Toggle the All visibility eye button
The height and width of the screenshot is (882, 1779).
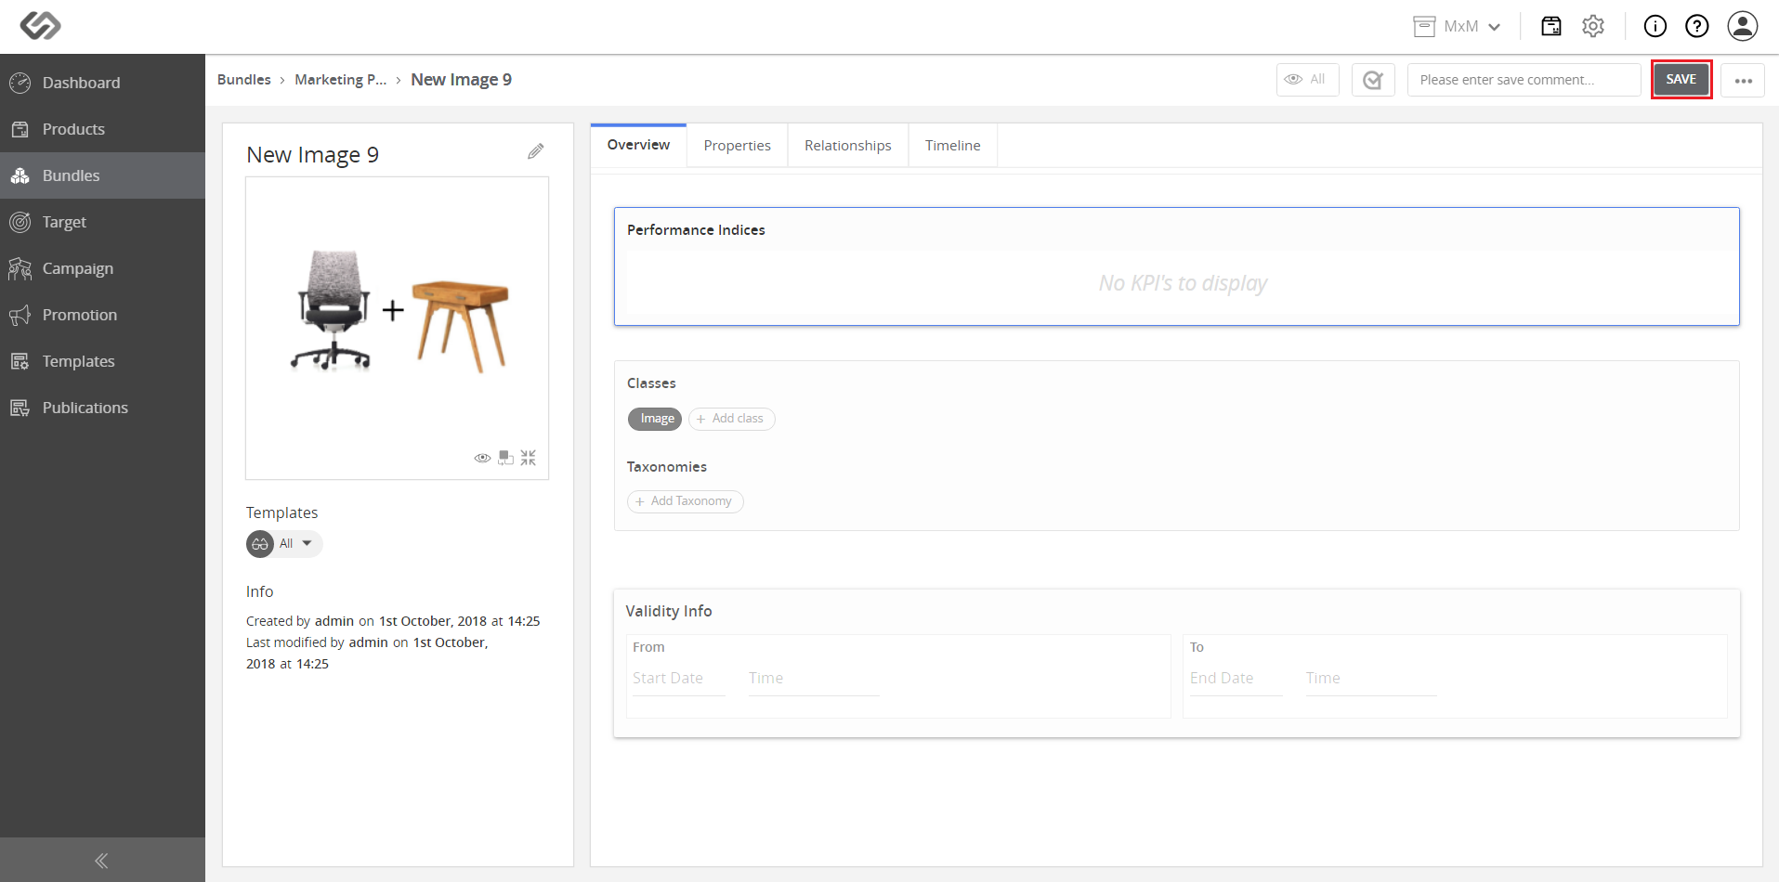coord(1307,80)
